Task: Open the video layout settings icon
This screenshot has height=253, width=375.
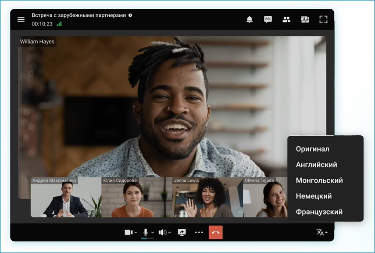Action: [305, 19]
